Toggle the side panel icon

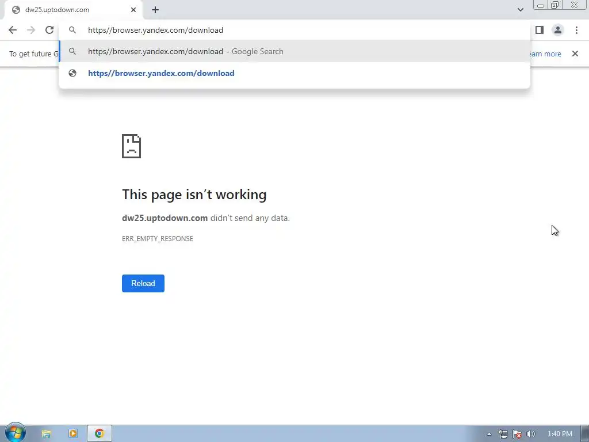(540, 30)
